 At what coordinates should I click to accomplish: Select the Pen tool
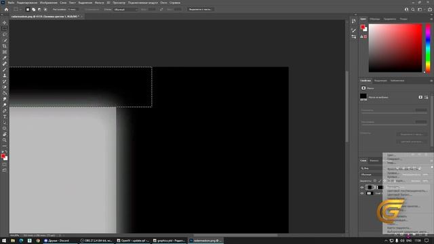pyautogui.click(x=5, y=110)
